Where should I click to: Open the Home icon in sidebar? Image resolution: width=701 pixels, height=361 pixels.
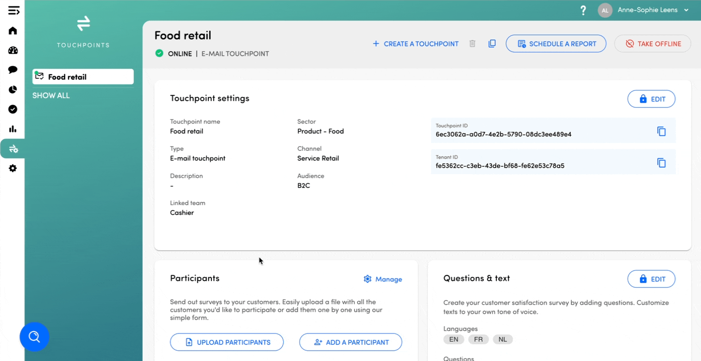pos(13,30)
